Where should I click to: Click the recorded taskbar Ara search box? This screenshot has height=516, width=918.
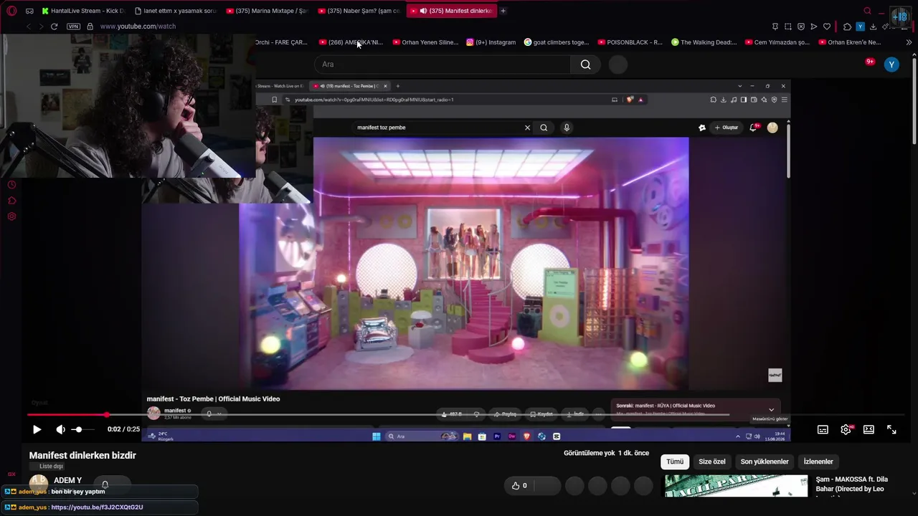click(x=422, y=436)
